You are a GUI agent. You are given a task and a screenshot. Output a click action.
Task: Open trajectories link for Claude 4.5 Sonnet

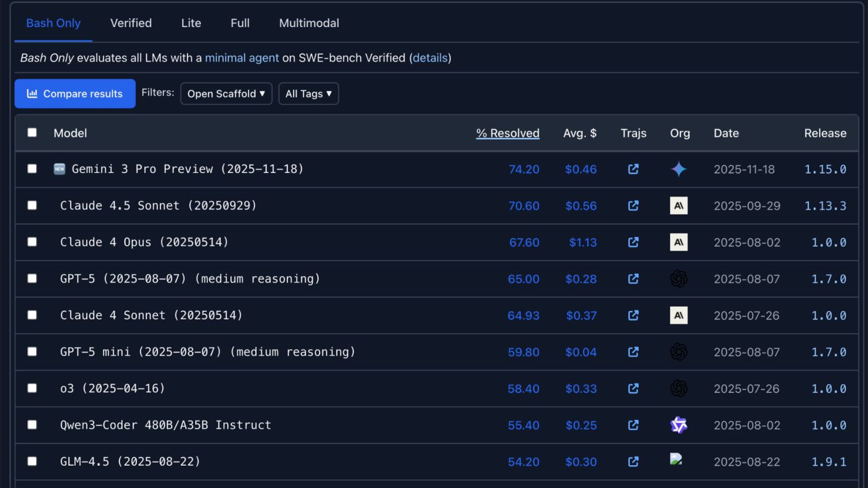click(633, 206)
